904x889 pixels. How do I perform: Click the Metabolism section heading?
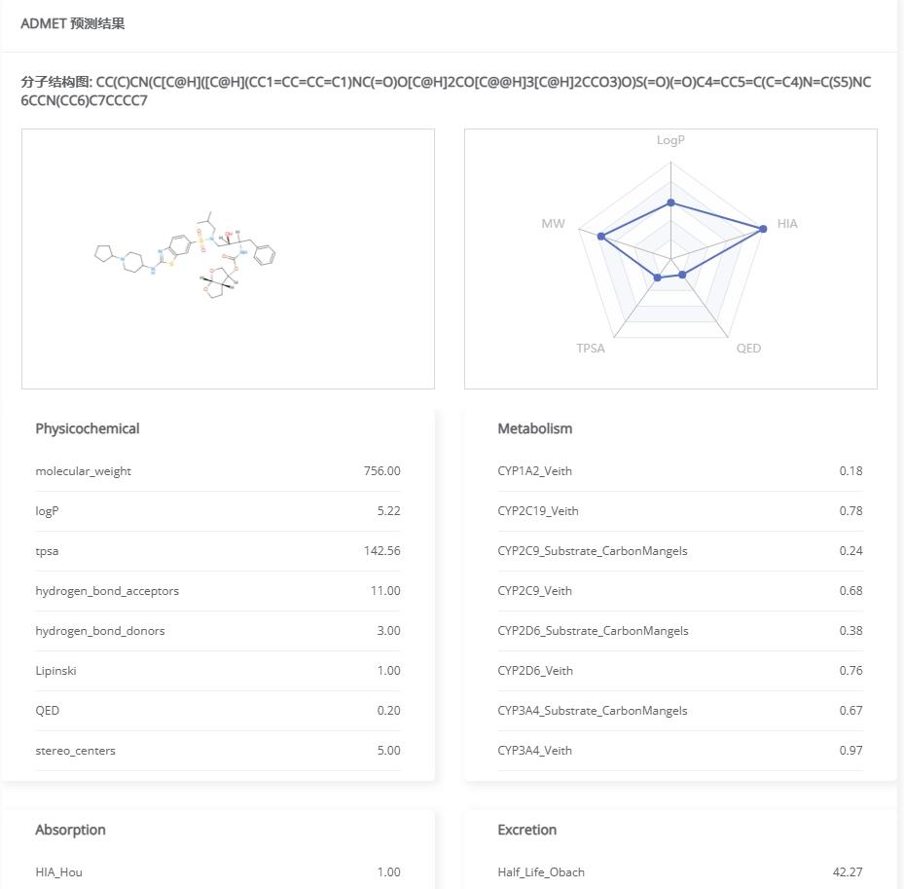tap(534, 428)
